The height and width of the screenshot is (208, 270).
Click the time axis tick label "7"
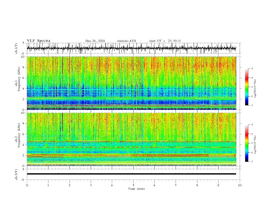pos(176,185)
